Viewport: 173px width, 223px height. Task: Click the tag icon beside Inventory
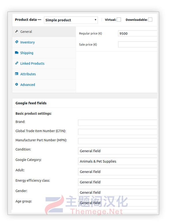[17, 42]
